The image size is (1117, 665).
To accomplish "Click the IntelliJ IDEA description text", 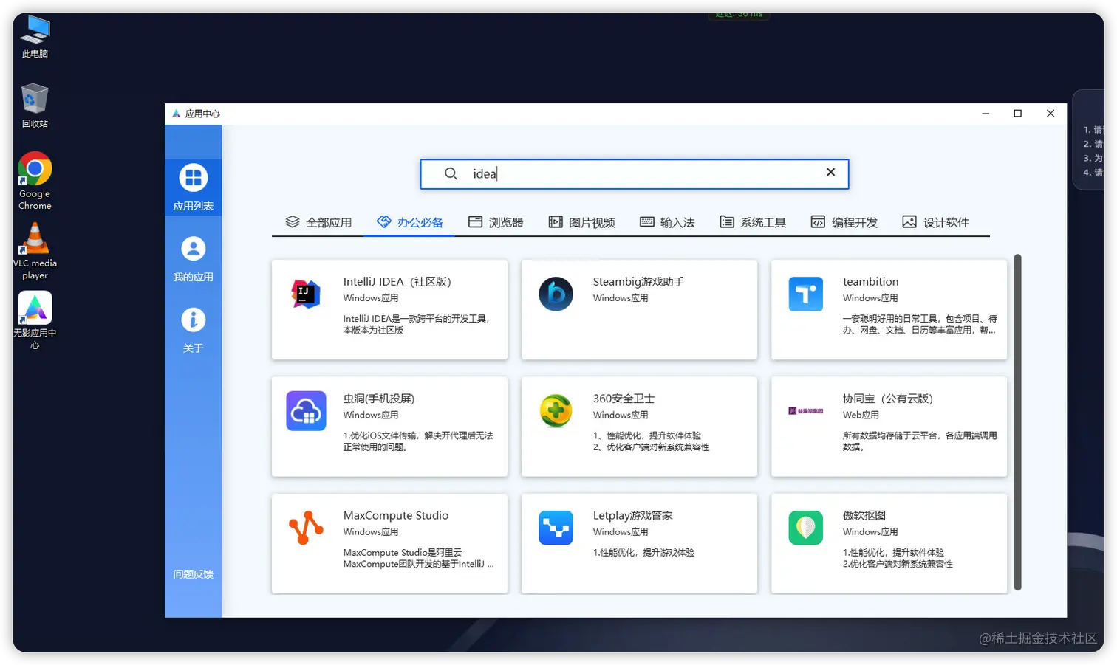I will [416, 324].
